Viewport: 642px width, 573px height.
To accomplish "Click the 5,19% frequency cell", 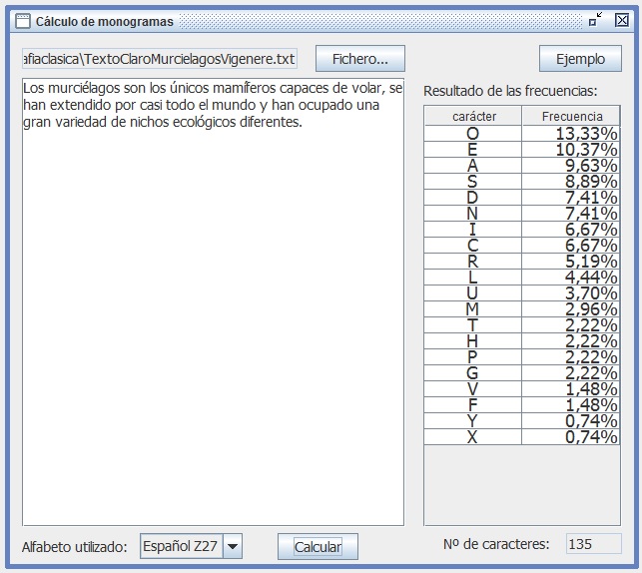I will click(x=571, y=262).
